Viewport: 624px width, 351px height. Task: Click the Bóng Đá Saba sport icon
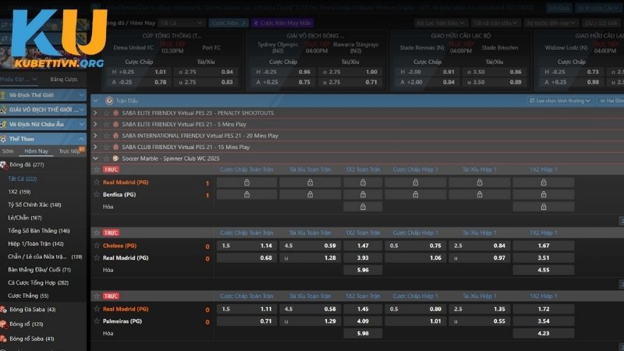5,310
